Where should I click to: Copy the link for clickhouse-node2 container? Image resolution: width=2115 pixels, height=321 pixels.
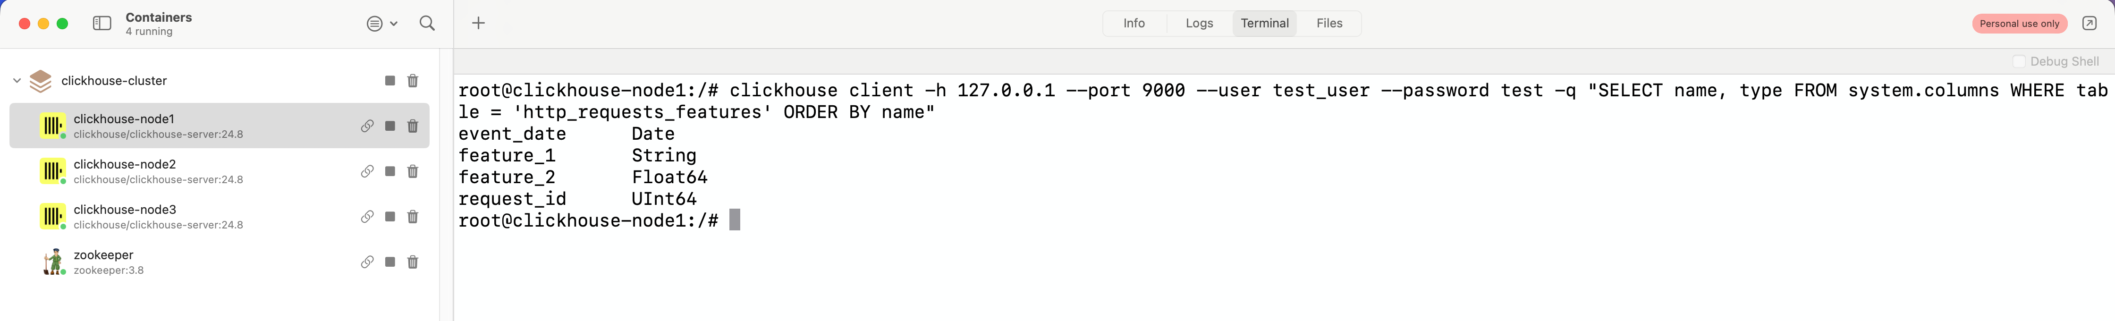[x=367, y=171]
